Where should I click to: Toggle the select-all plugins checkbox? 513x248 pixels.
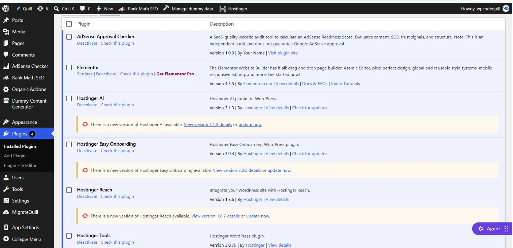69,24
